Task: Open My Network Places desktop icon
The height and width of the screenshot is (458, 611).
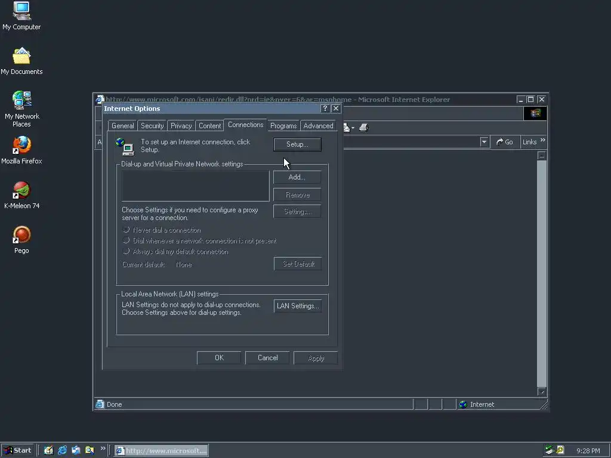Action: (21, 109)
